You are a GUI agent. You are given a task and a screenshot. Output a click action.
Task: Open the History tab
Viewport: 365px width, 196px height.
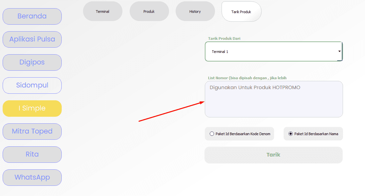coord(195,12)
